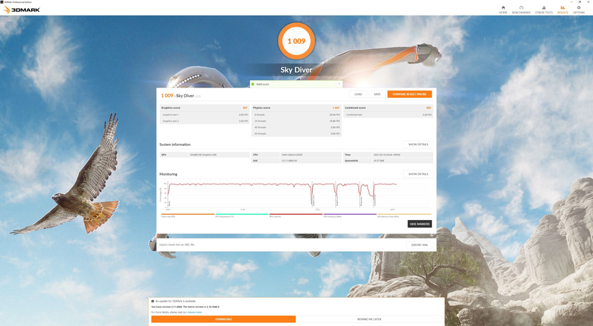The height and width of the screenshot is (326, 593).
Task: Click the Monitoring section heading
Action: (168, 174)
